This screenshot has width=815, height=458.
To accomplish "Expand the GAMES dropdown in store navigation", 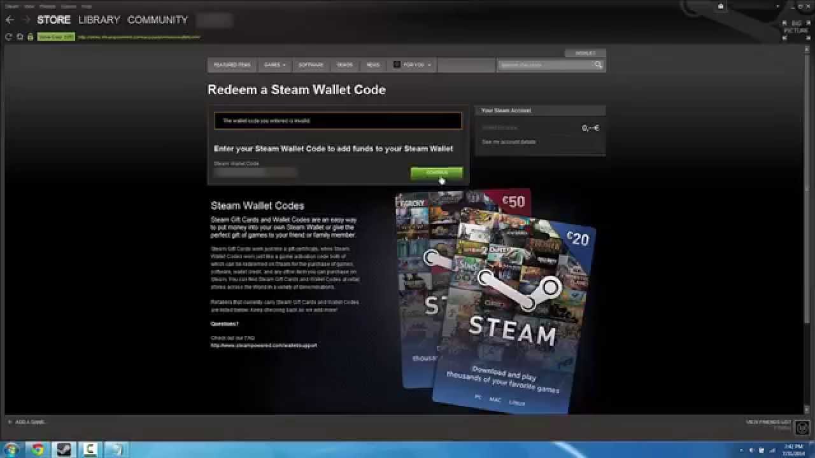I will 274,65.
